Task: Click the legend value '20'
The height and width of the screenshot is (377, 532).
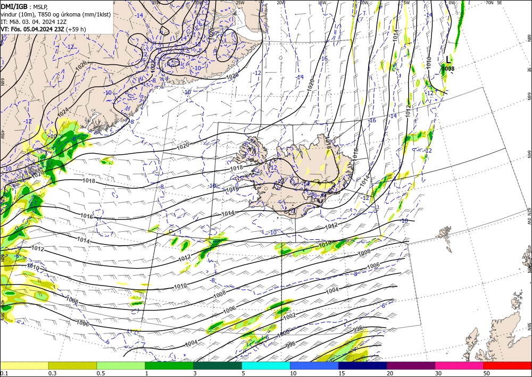Action: coord(390,373)
